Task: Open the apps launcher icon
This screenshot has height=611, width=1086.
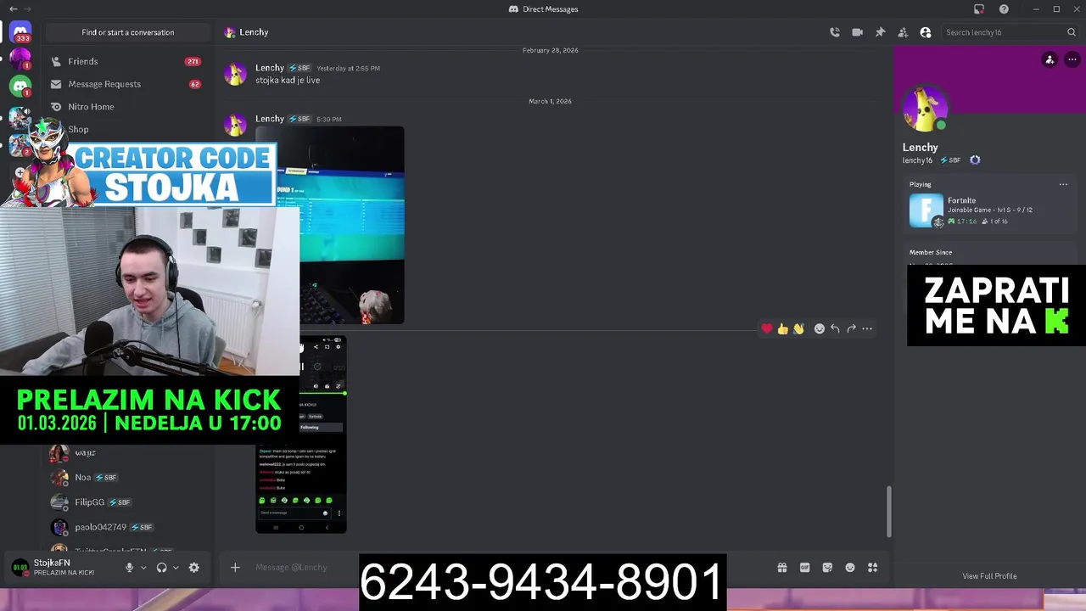Action: point(873,568)
